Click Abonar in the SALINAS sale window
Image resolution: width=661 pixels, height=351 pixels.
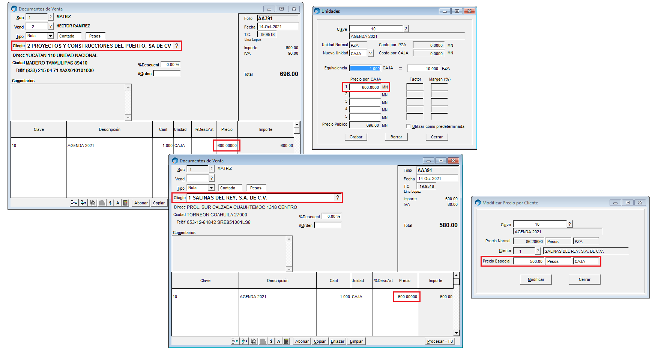coord(302,341)
